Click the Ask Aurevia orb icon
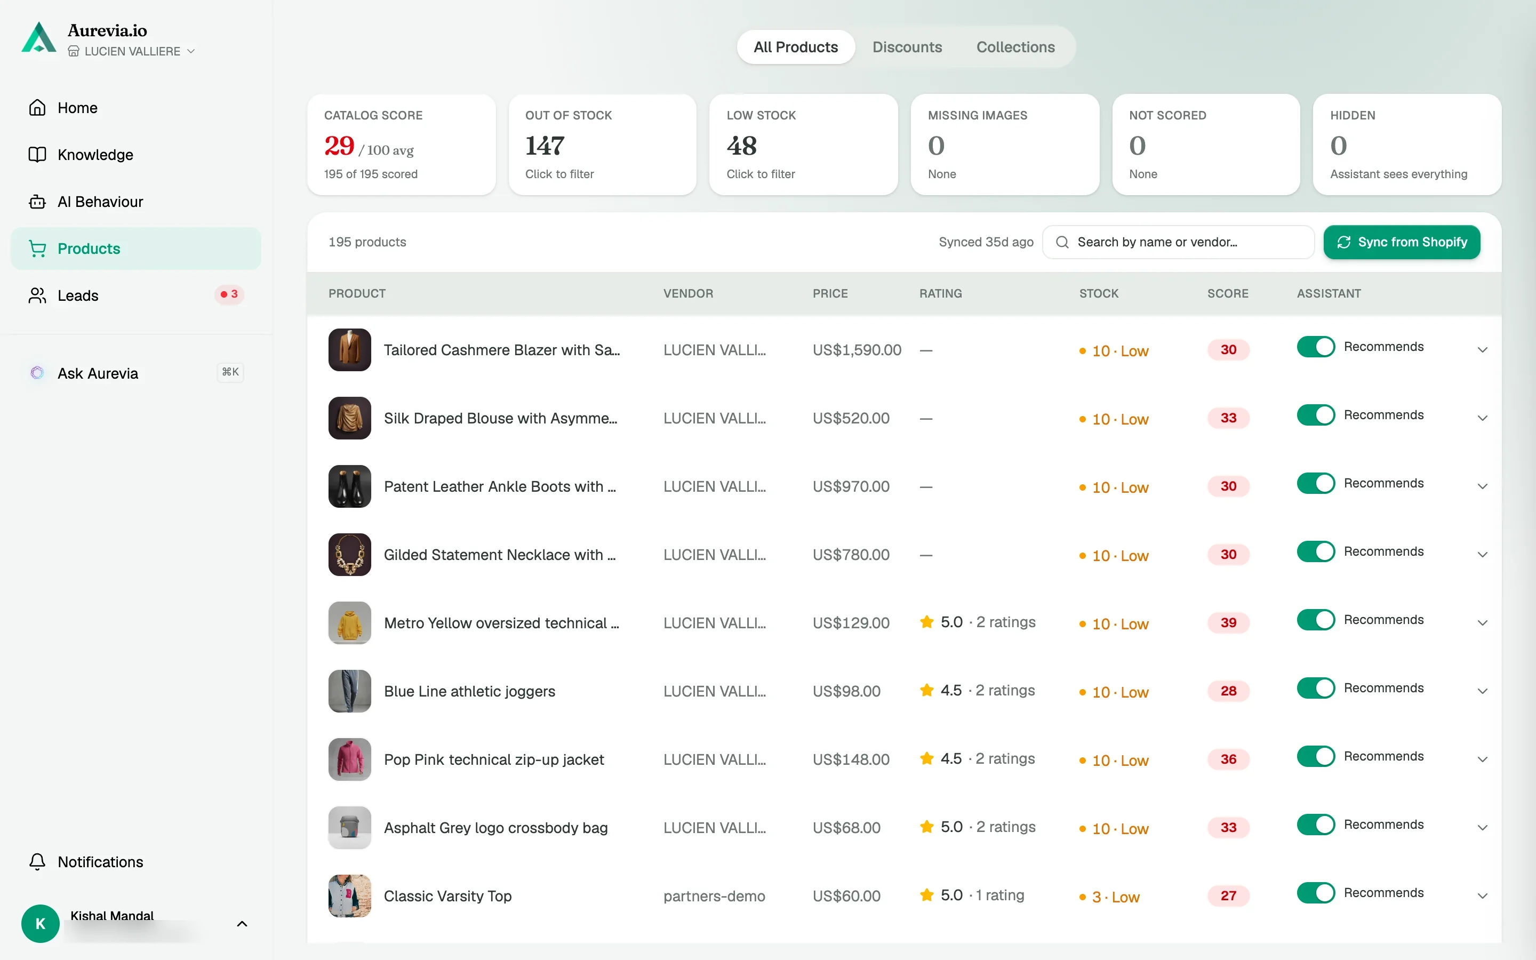Viewport: 1536px width, 960px height. click(37, 373)
